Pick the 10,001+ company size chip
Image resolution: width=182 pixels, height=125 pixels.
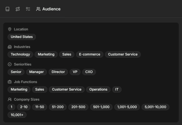tap(17, 115)
